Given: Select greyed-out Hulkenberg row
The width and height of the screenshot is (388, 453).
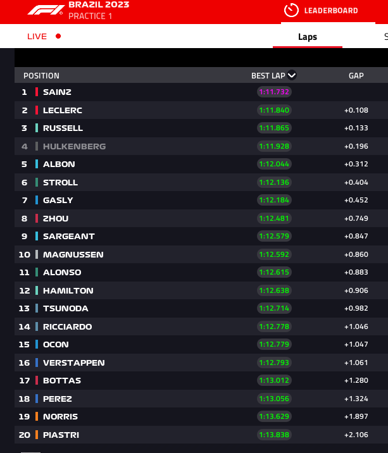Looking at the screenshot, I should pyautogui.click(x=201, y=146).
